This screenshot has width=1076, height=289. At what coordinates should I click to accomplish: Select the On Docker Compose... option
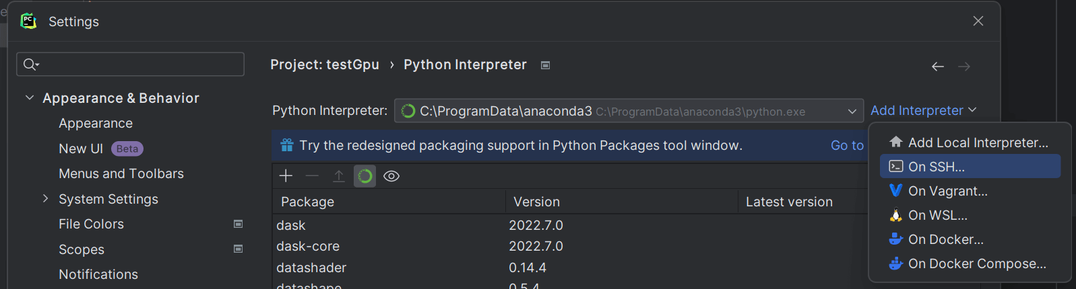[x=970, y=263]
